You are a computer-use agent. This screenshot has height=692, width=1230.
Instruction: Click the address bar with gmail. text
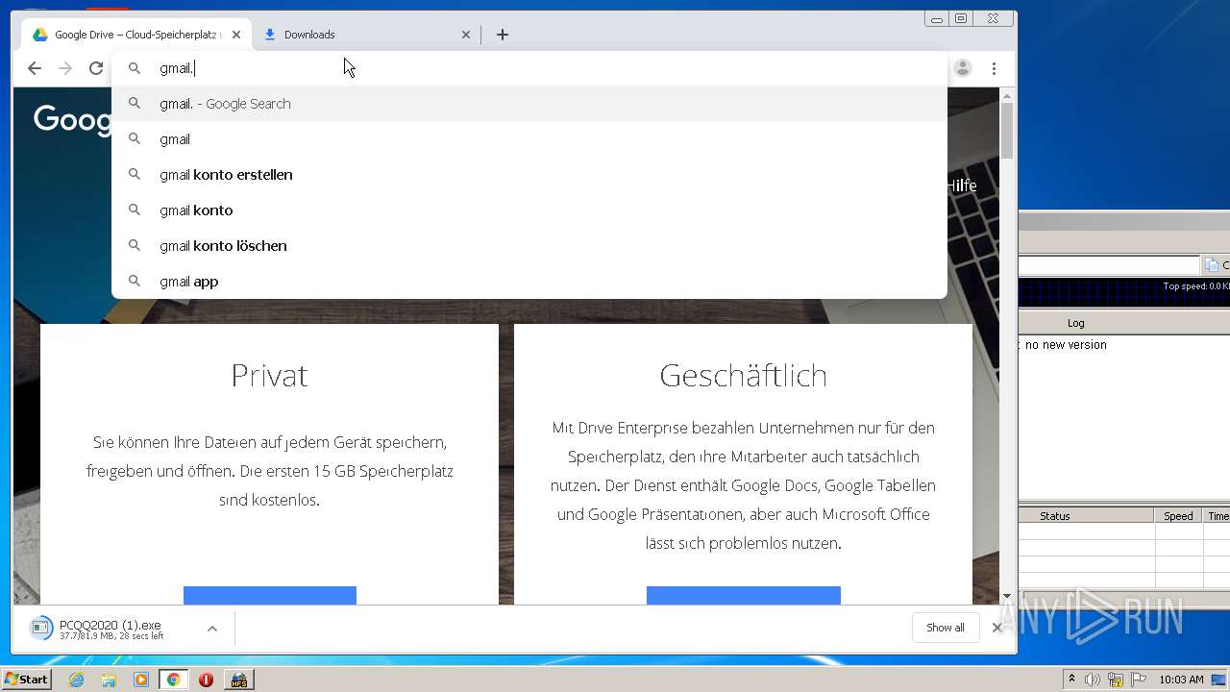[x=529, y=68]
